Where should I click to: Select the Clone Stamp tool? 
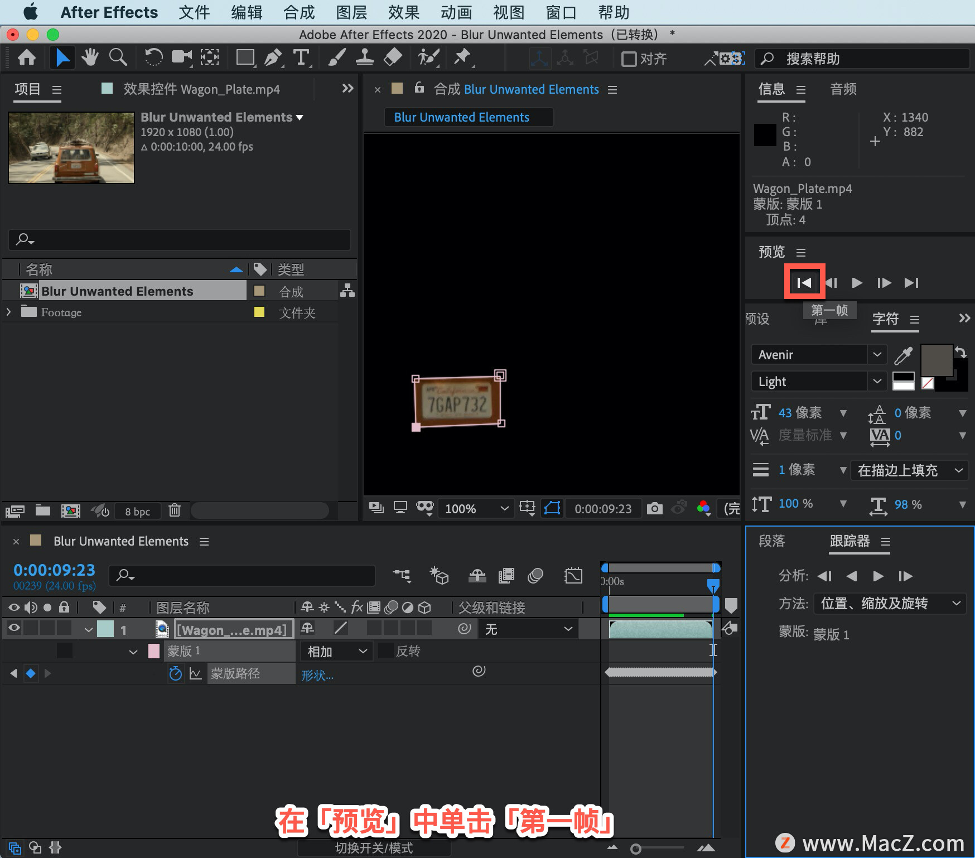[365, 57]
